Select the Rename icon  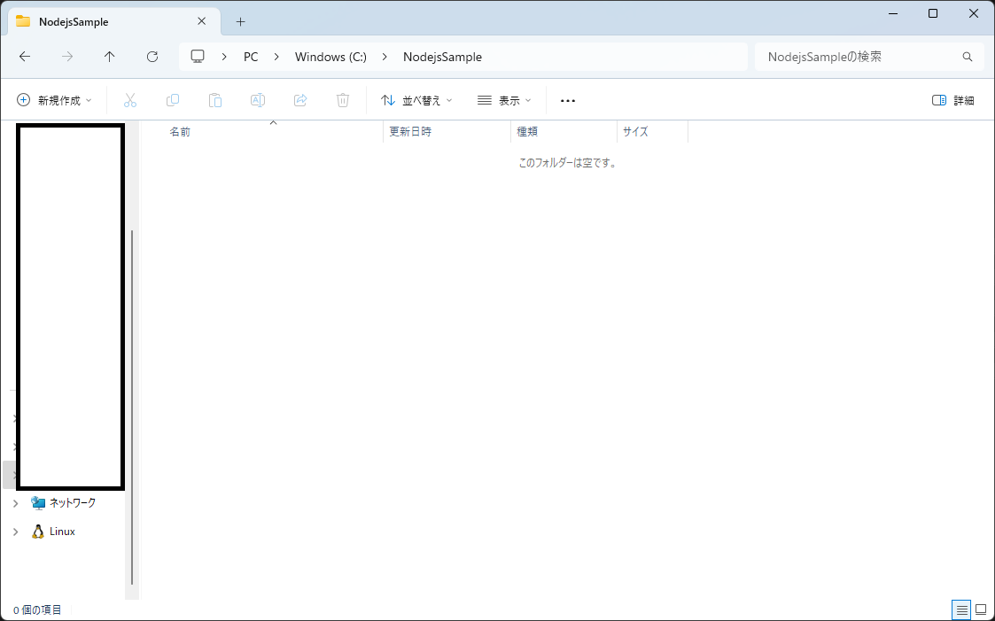click(258, 99)
